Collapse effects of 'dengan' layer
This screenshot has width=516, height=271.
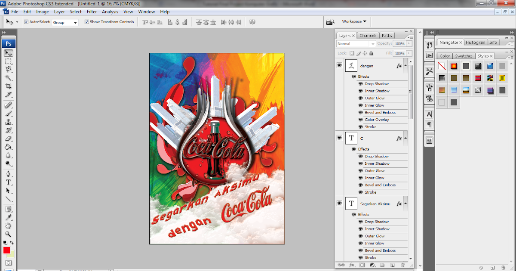[x=405, y=66]
